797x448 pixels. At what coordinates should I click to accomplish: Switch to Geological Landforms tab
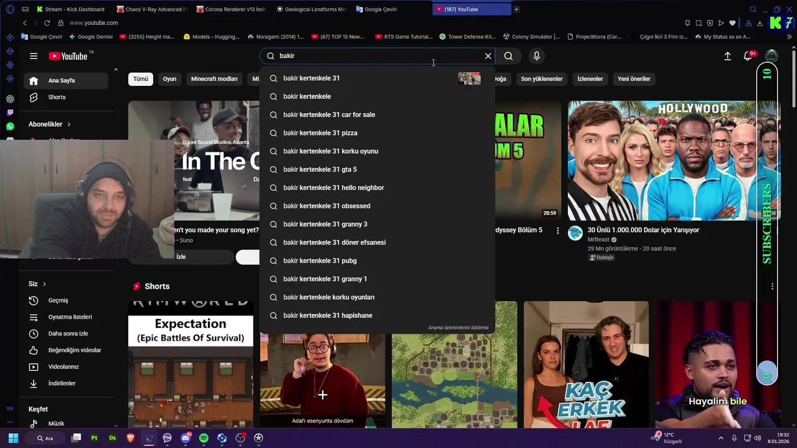pos(311,9)
